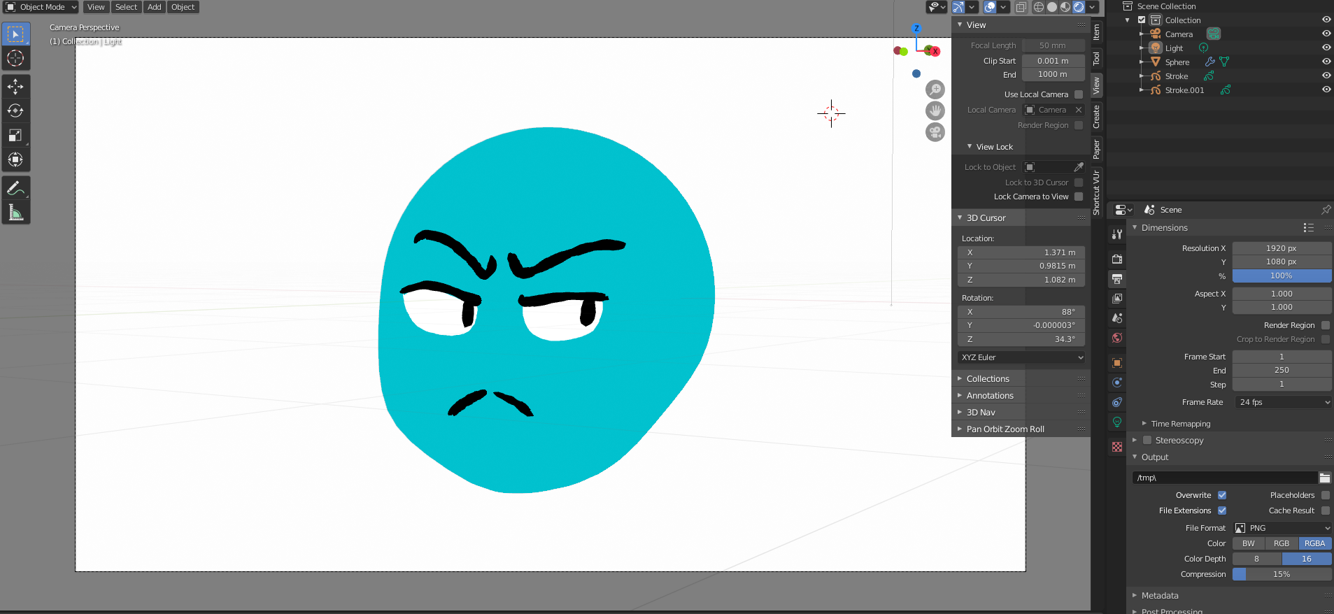Toggle File Extensions checkbox

point(1222,511)
